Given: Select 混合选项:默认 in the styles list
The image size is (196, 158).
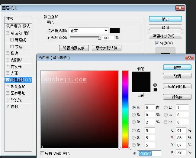Looking at the screenshot, I should coord(18,26).
